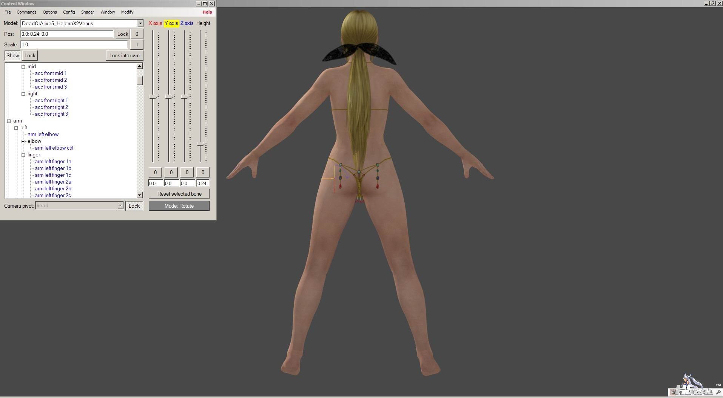Open the Model selection dropdown
723x398 pixels.
140,23
